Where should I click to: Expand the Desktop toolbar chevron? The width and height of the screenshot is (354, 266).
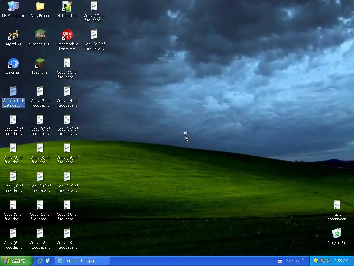tap(303, 259)
